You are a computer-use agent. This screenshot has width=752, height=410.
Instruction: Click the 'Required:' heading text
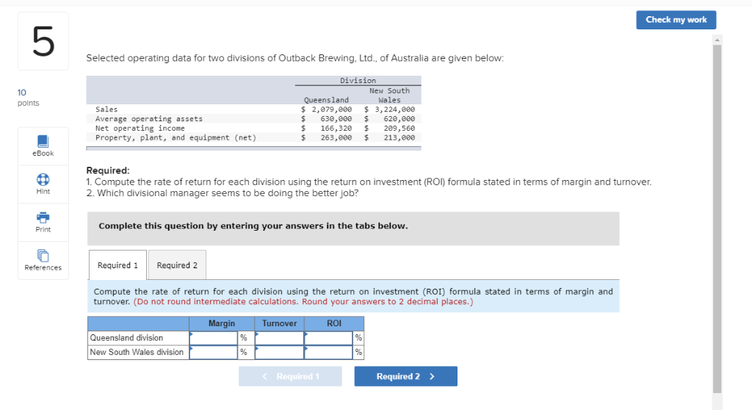point(108,170)
